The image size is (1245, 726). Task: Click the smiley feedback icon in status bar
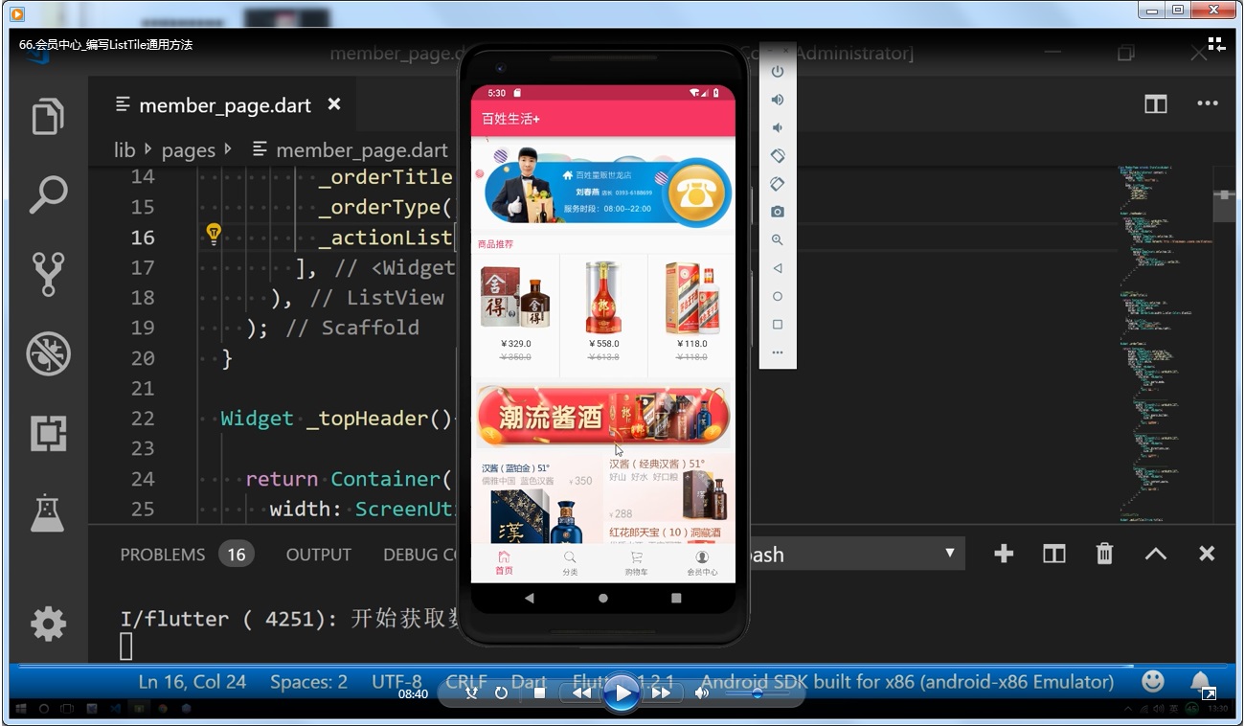click(1153, 681)
